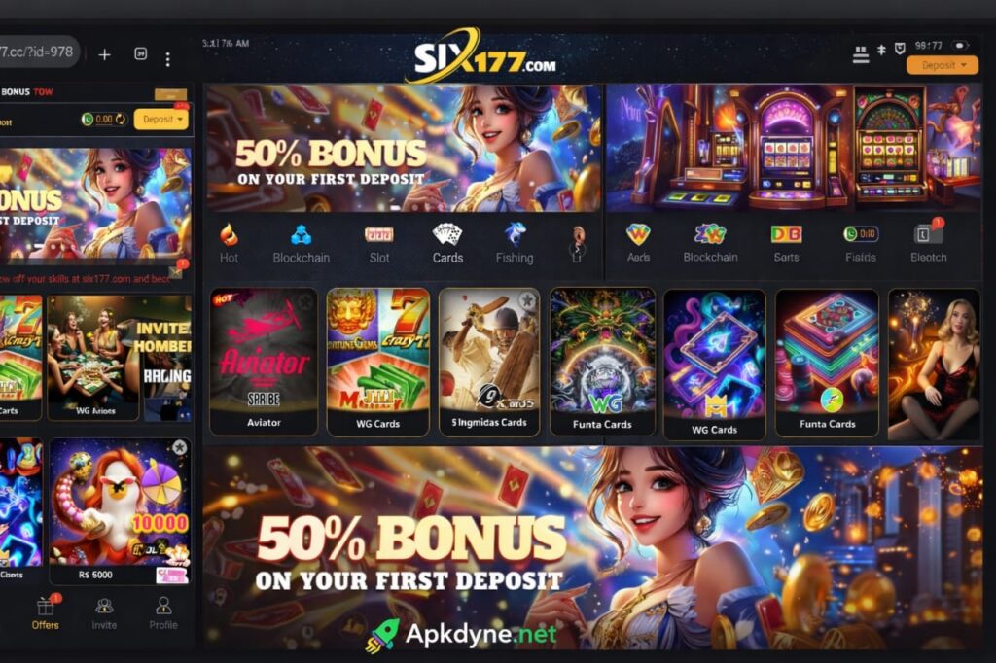This screenshot has height=663, width=996.
Task: Open the Invite tab icon
Action: 104,607
